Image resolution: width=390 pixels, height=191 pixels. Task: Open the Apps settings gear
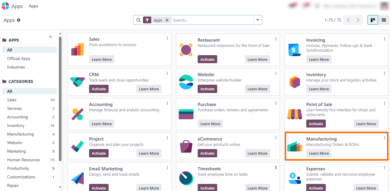[x=19, y=20]
